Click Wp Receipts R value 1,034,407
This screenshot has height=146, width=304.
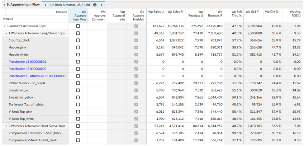215,97
